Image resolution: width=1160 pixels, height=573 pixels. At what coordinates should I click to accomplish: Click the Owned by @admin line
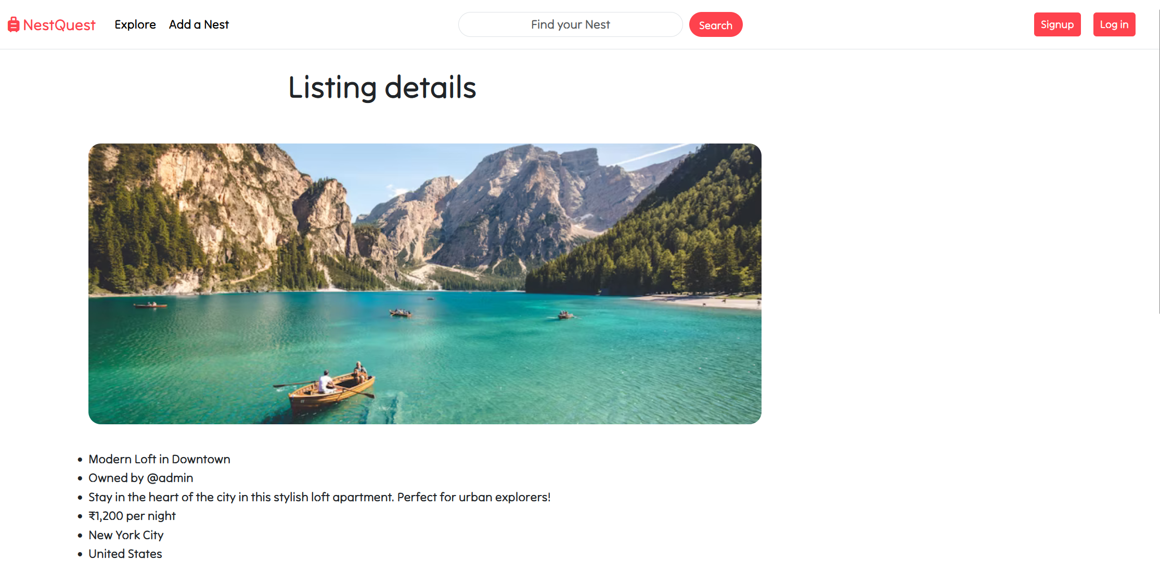tap(140, 478)
